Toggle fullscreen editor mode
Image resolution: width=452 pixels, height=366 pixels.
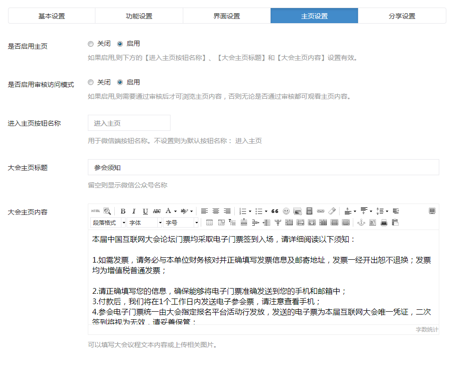tap(432, 211)
